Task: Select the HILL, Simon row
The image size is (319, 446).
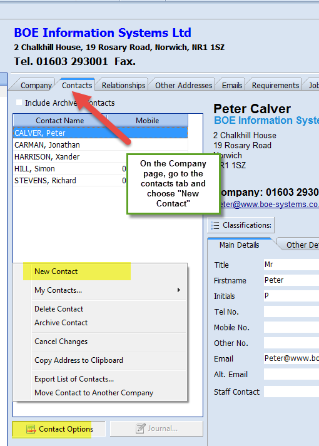Action: 70,169
